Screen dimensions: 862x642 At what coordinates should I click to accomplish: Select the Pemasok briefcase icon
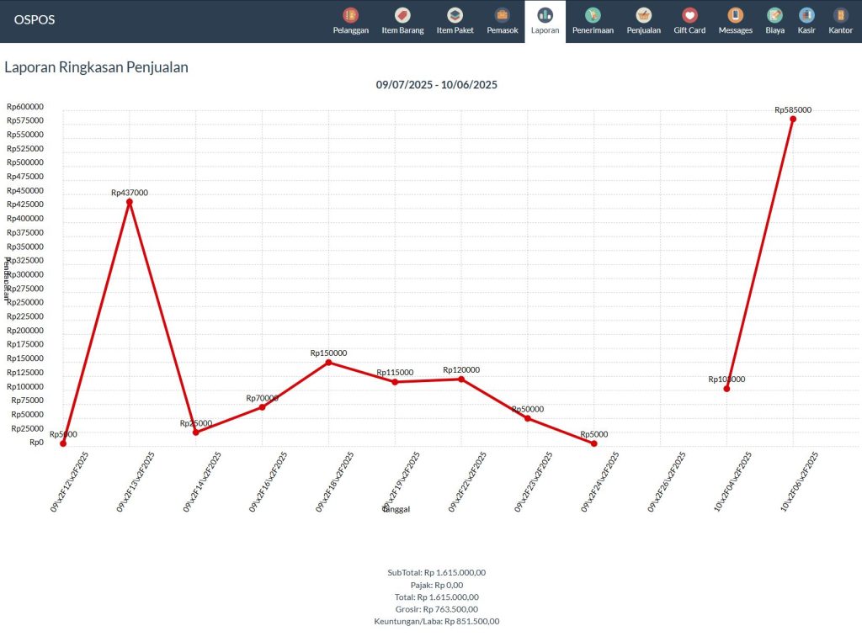[x=503, y=15]
